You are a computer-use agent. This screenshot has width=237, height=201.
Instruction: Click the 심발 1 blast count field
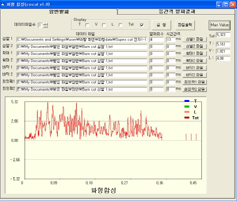tap(156, 39)
